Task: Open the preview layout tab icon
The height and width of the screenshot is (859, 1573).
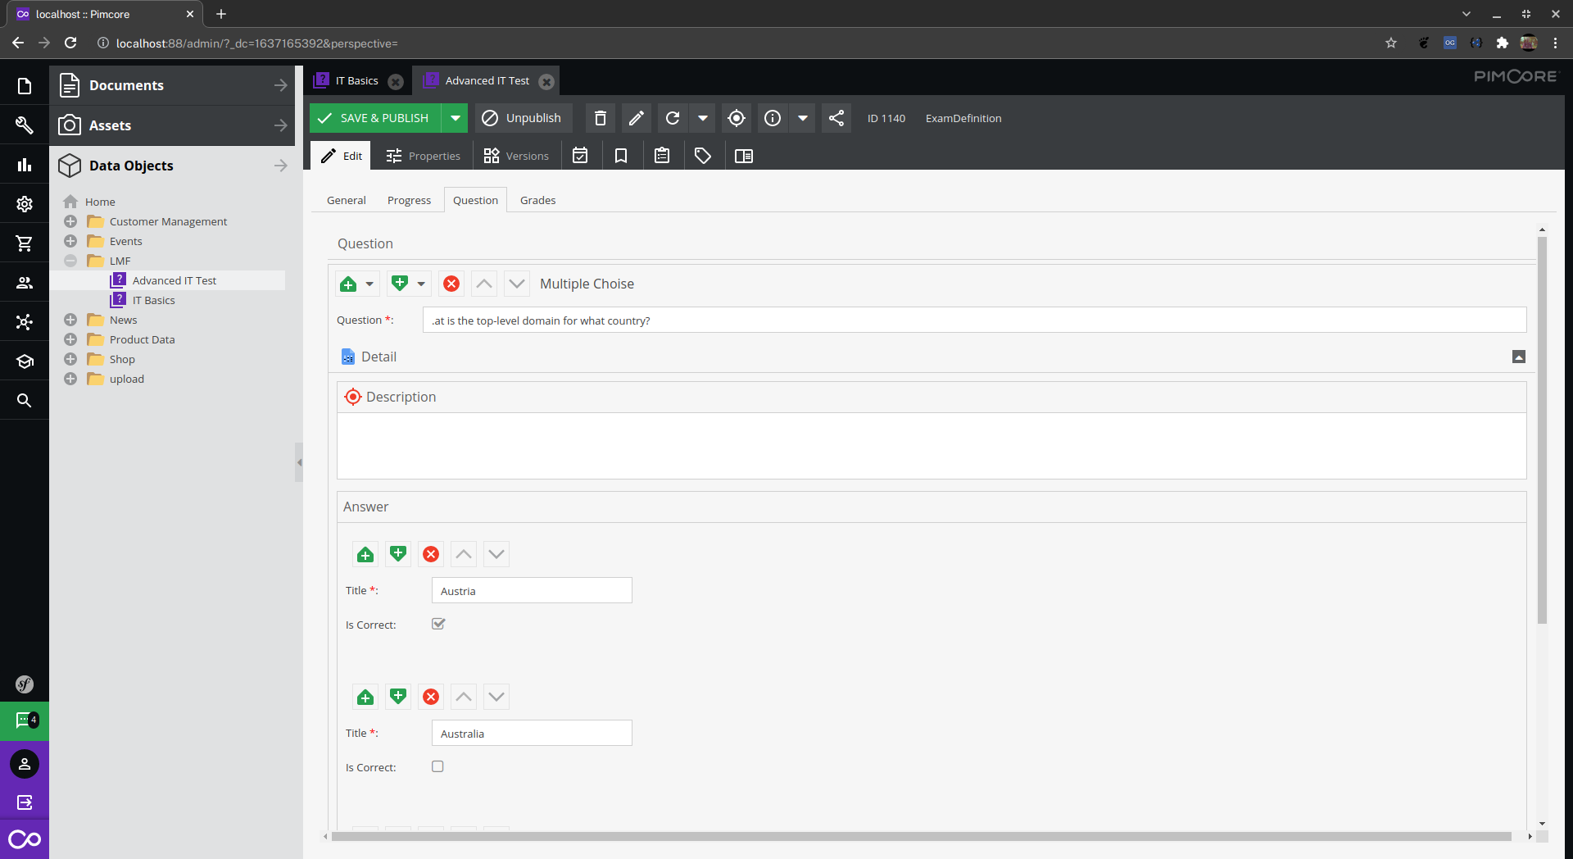Action: click(x=744, y=156)
